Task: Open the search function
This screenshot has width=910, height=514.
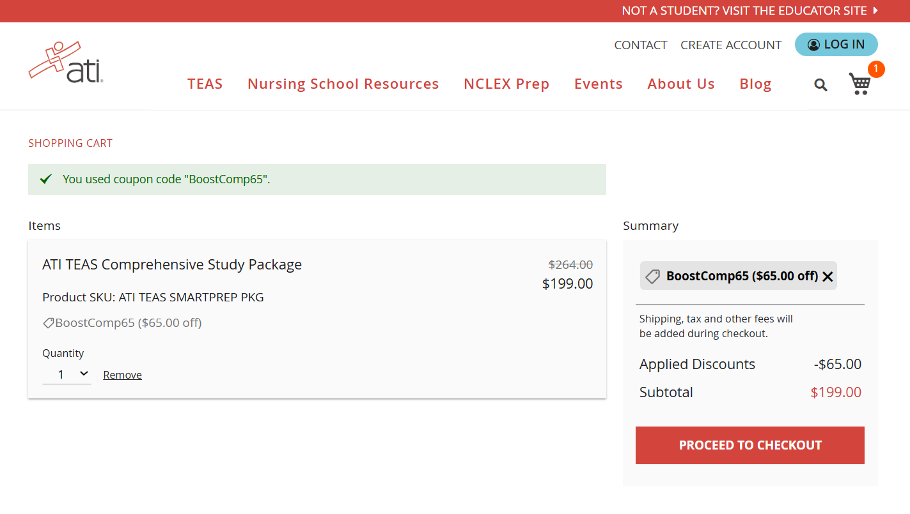Action: pos(820,84)
